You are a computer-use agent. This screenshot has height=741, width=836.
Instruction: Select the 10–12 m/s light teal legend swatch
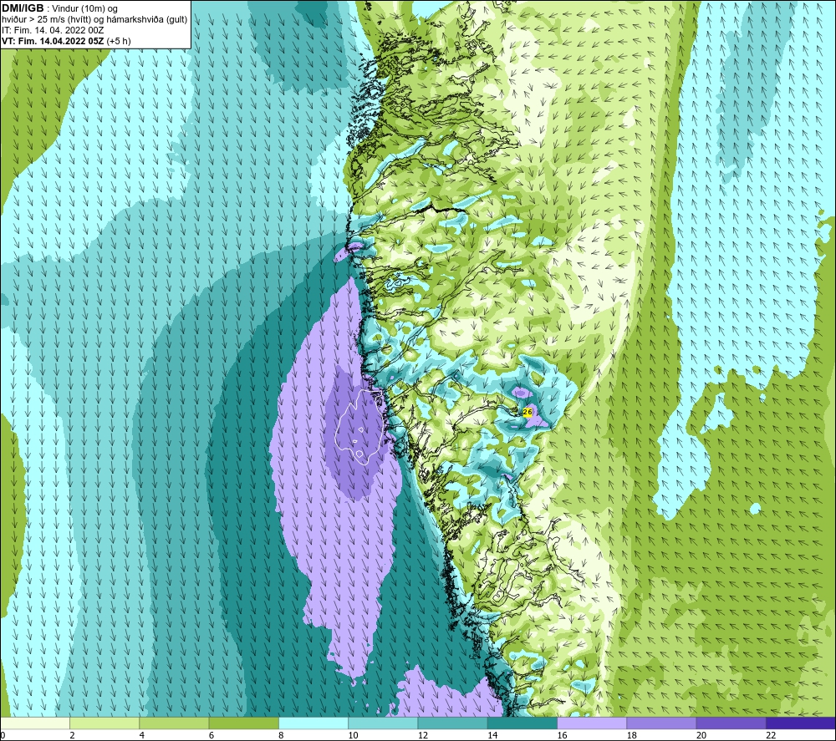(383, 723)
